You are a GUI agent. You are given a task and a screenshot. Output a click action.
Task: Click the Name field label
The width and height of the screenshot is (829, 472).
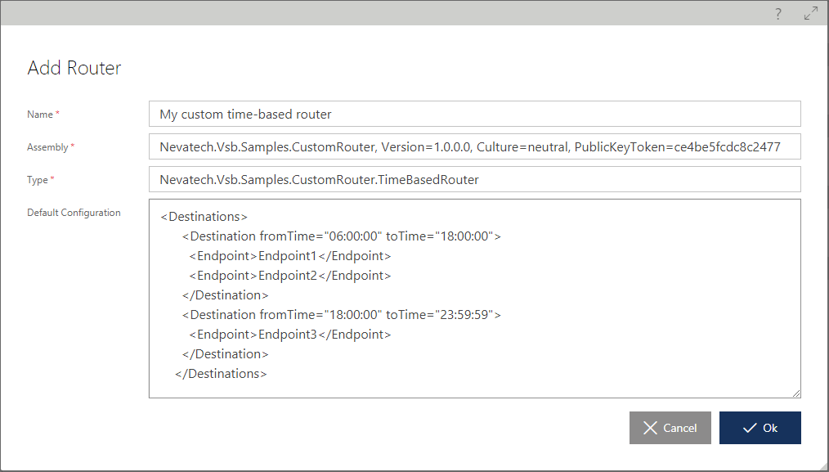[40, 115]
